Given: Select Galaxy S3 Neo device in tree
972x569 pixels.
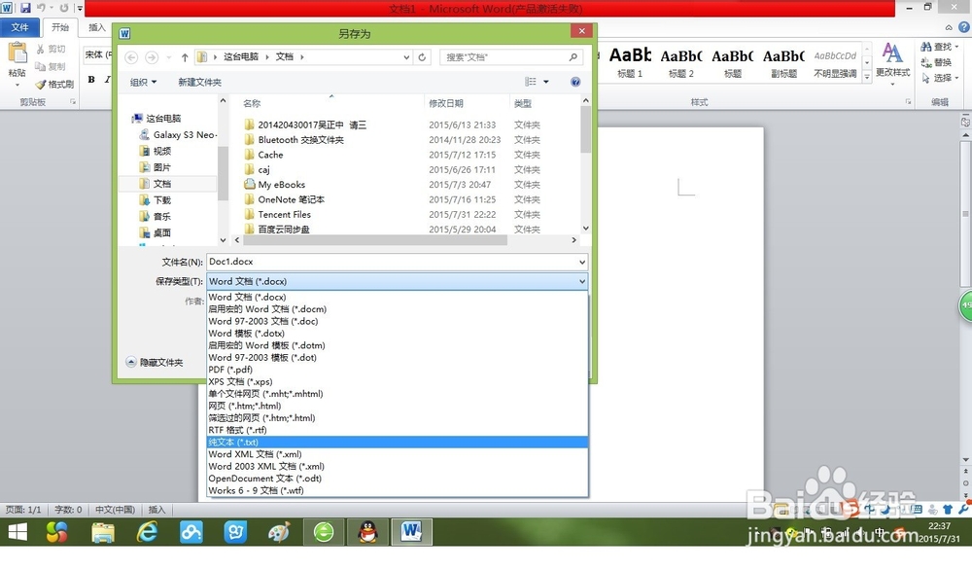Looking at the screenshot, I should tap(179, 134).
